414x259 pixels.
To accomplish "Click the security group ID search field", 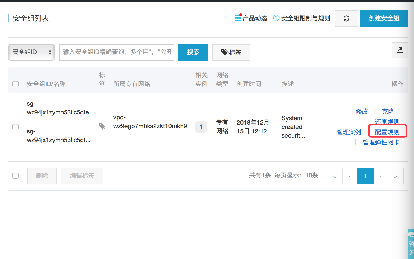I will click(x=117, y=52).
